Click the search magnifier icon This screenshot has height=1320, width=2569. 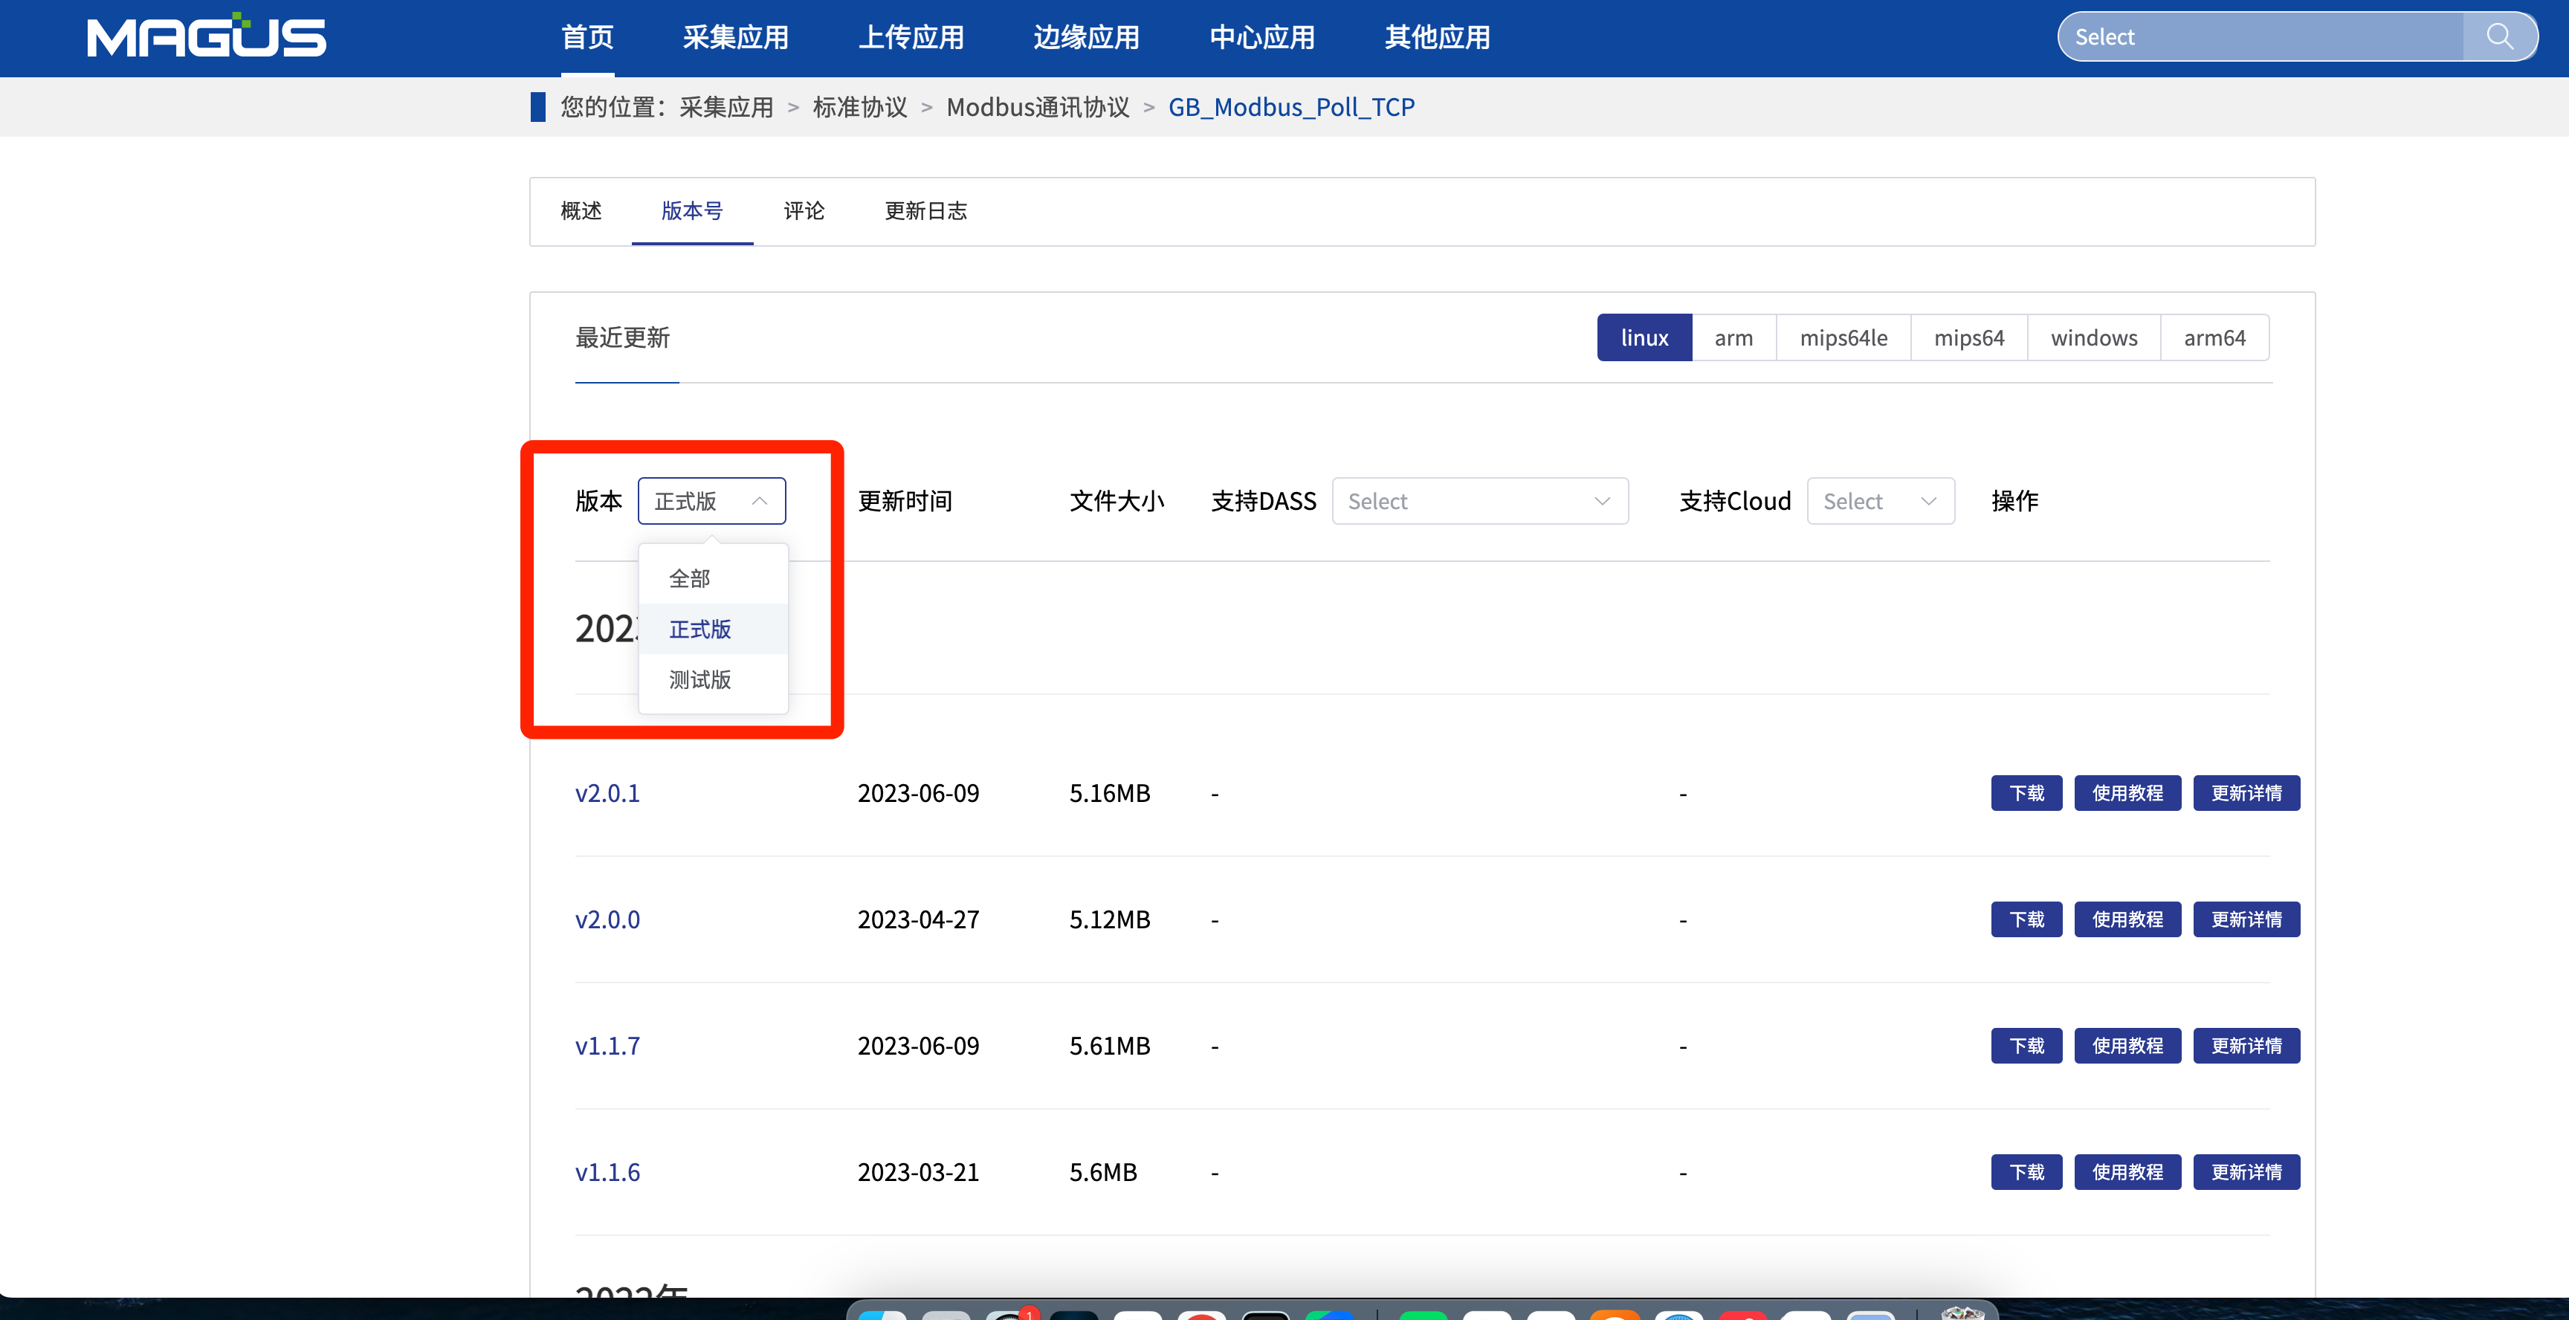point(2499,37)
